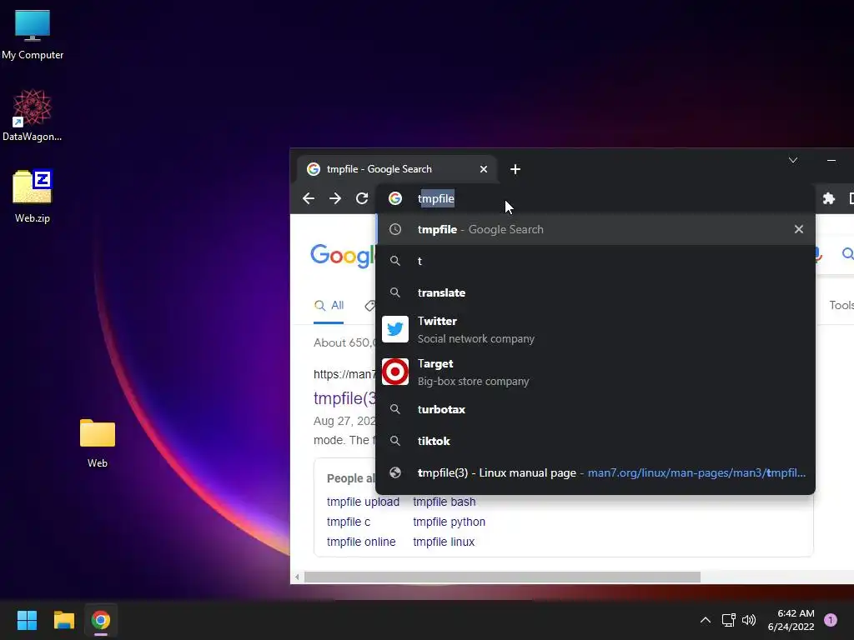The height and width of the screenshot is (640, 854).
Task: Select the All results tab
Action: [x=329, y=306]
